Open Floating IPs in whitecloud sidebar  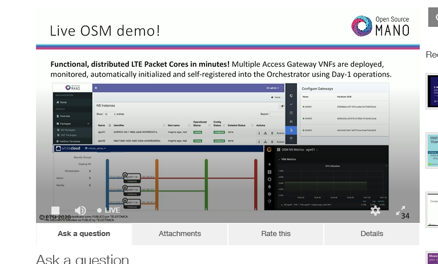(x=85, y=164)
